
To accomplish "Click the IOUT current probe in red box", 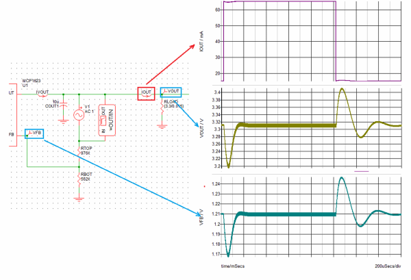I will [x=146, y=92].
